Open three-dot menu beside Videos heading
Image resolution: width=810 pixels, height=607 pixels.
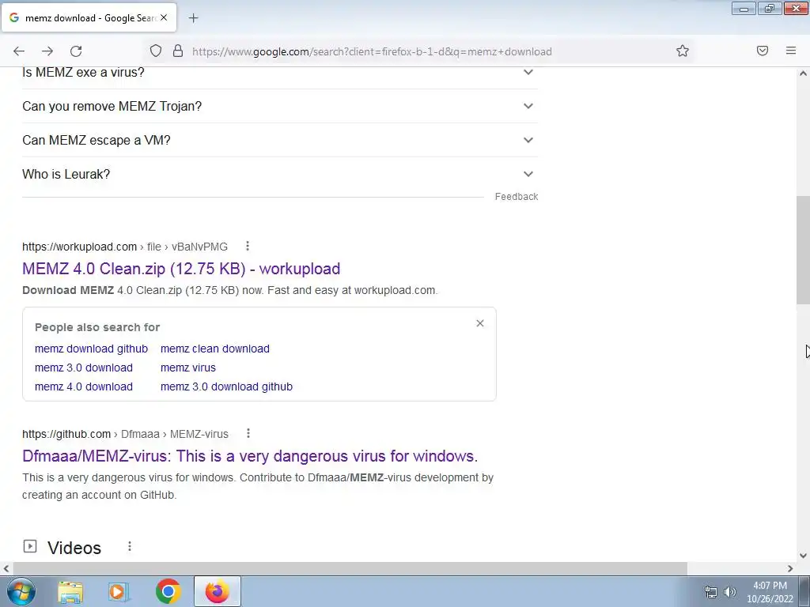click(130, 546)
